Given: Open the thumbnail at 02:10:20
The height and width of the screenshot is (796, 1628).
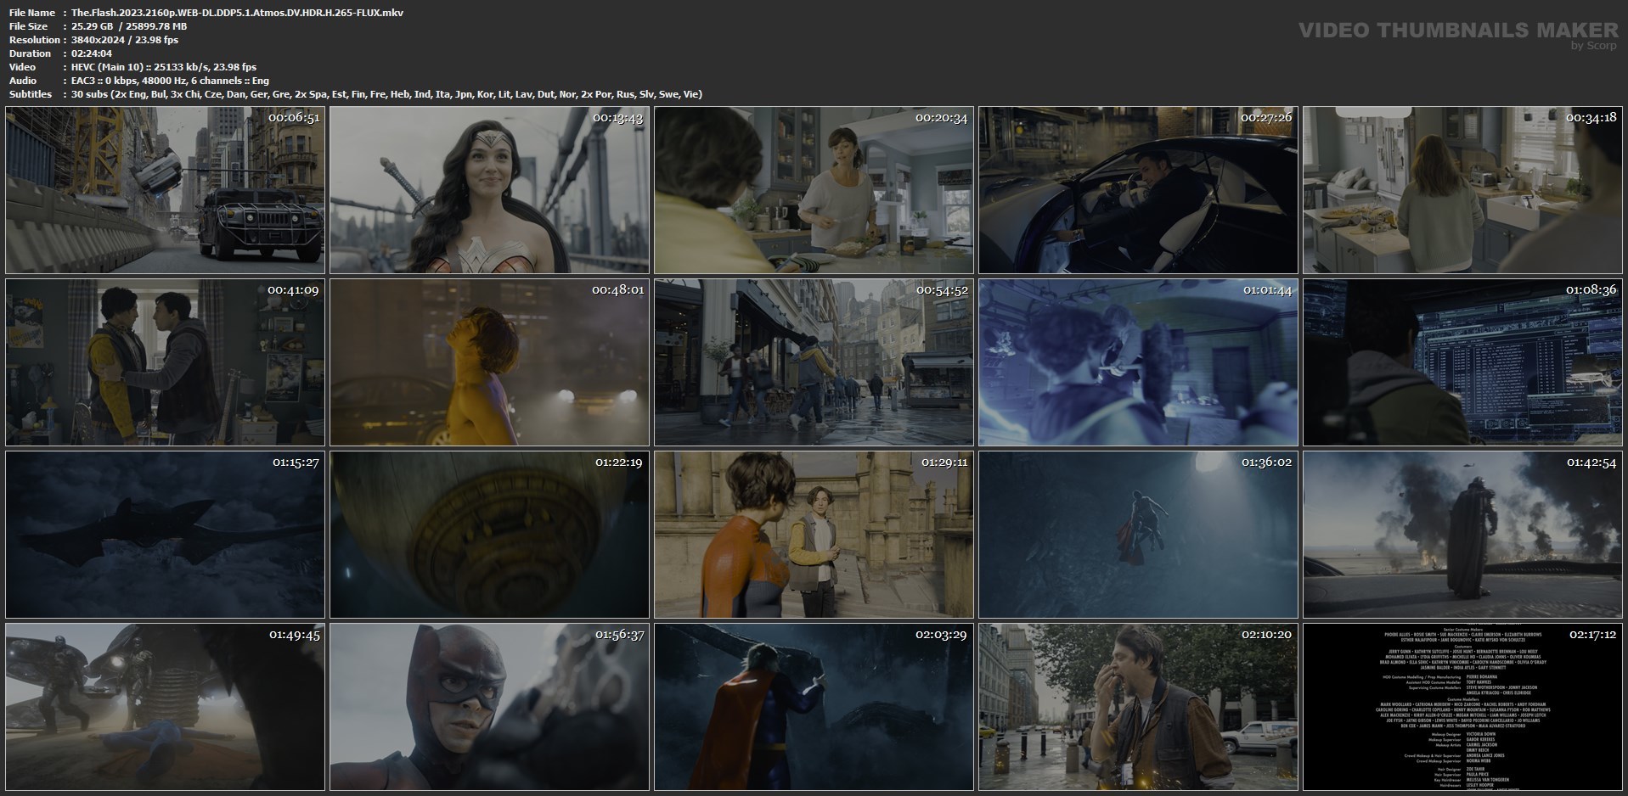Looking at the screenshot, I should coord(1138,707).
